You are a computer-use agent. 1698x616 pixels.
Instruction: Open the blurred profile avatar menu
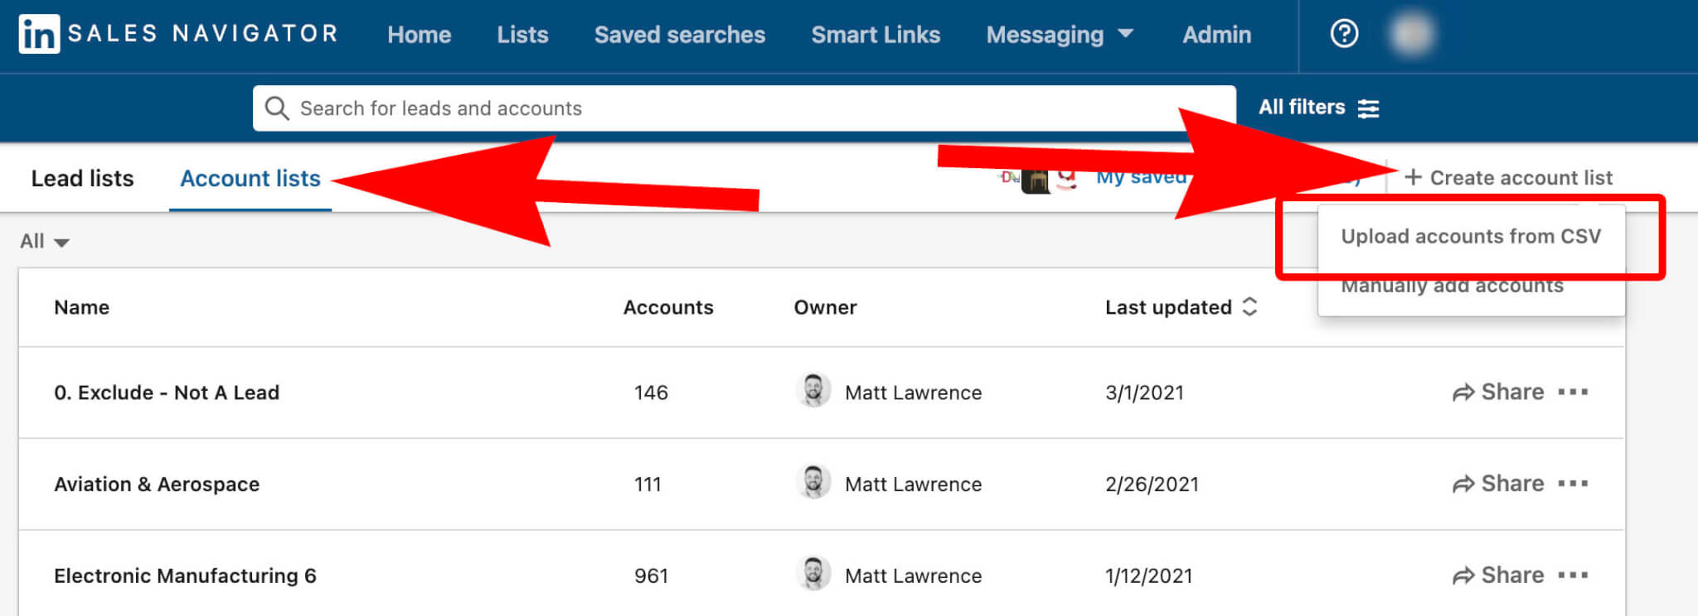pos(1411,34)
